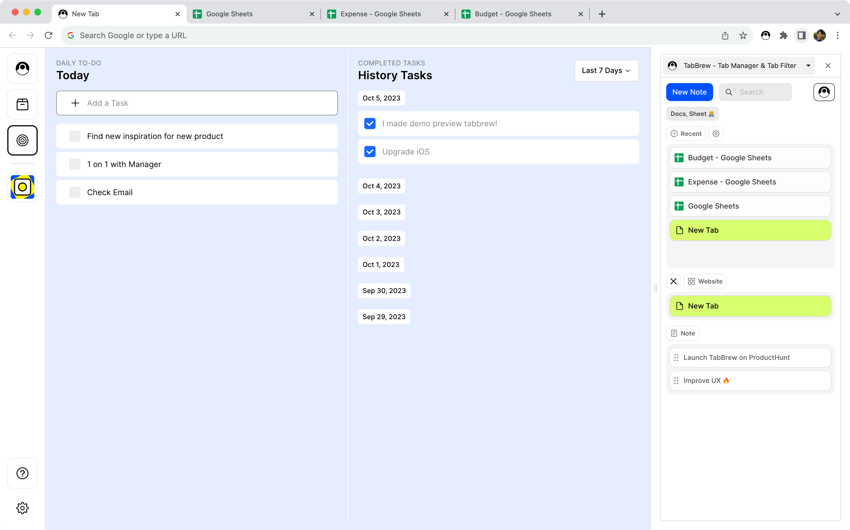Close the Google Sheets browser tab
The height and width of the screenshot is (530, 850).
tap(312, 14)
